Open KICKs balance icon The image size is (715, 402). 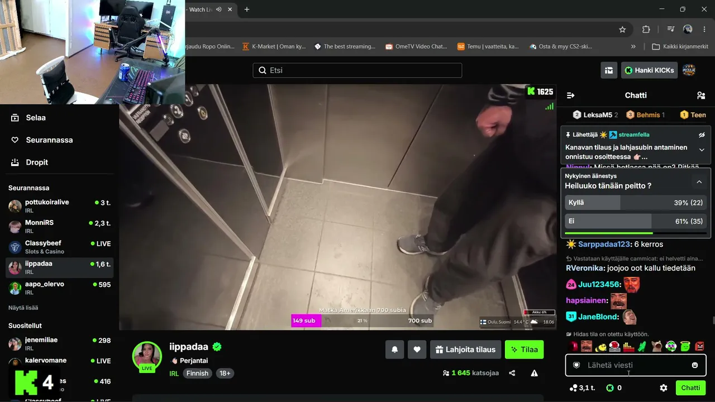[610, 387]
